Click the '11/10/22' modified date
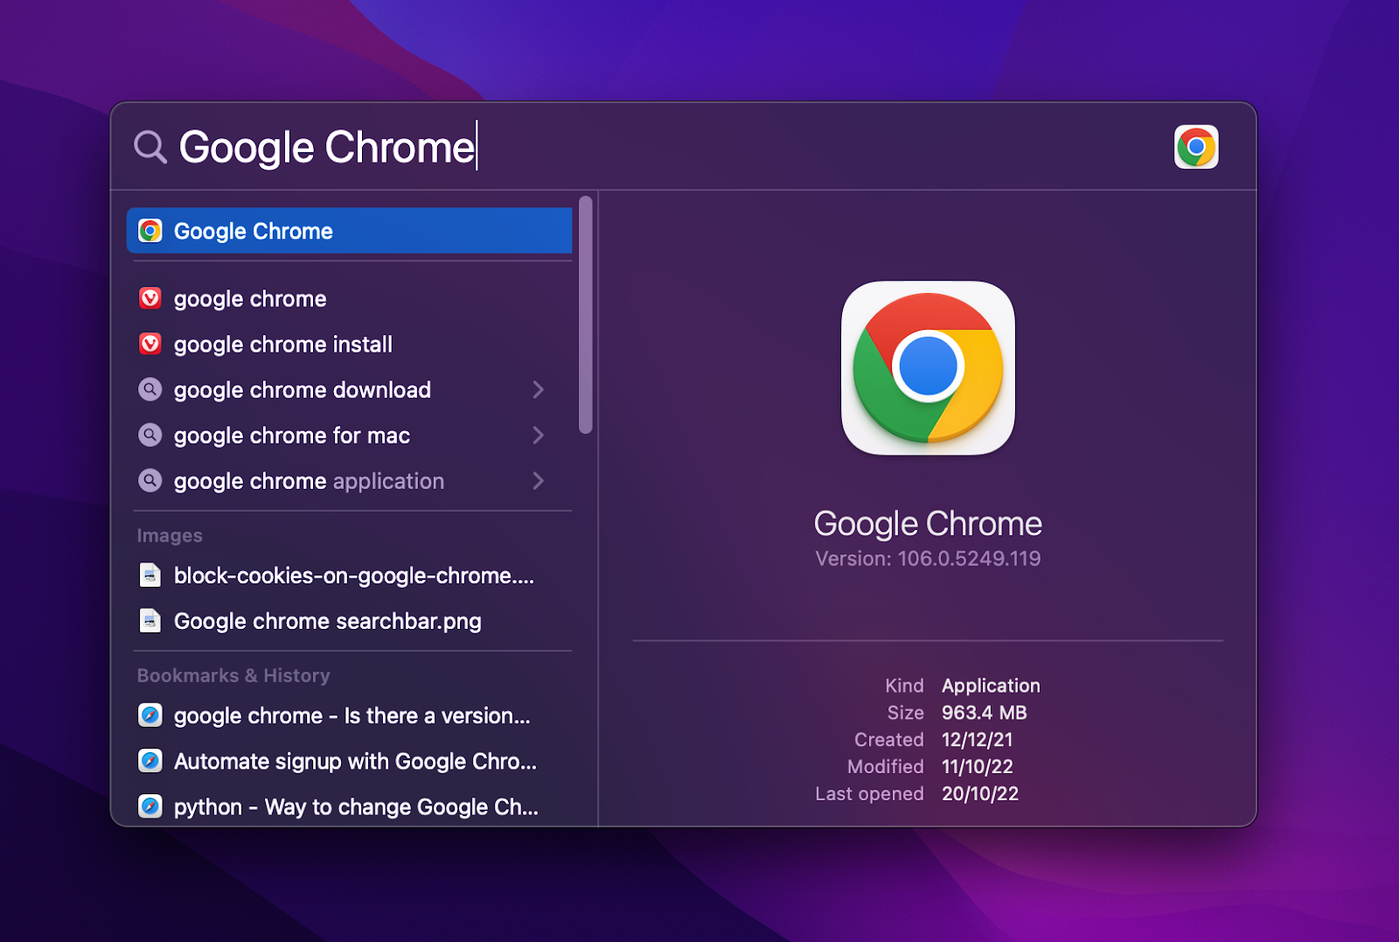 click(977, 767)
